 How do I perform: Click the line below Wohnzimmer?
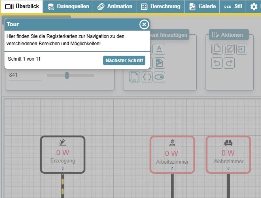(x=228, y=186)
